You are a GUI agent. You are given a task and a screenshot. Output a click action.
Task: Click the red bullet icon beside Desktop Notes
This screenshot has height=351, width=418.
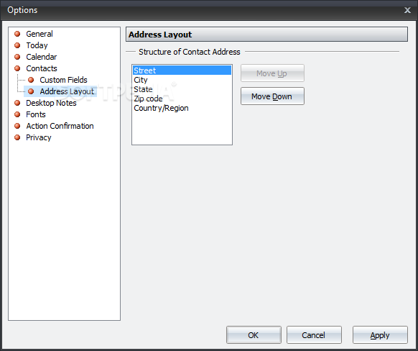click(17, 103)
